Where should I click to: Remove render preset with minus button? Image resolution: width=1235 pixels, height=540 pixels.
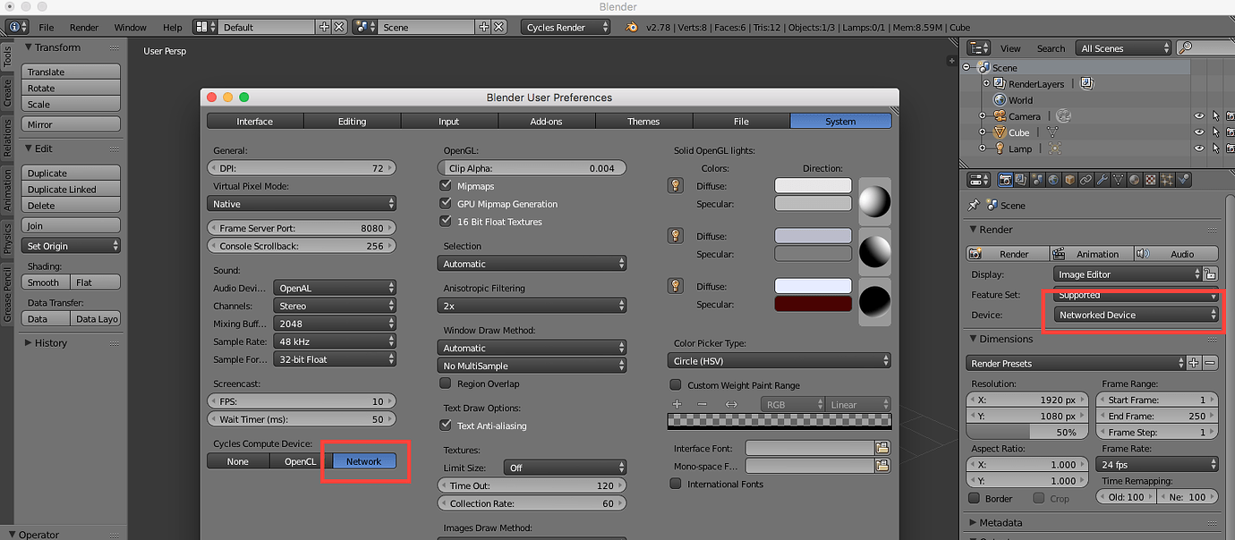pyautogui.click(x=1210, y=363)
